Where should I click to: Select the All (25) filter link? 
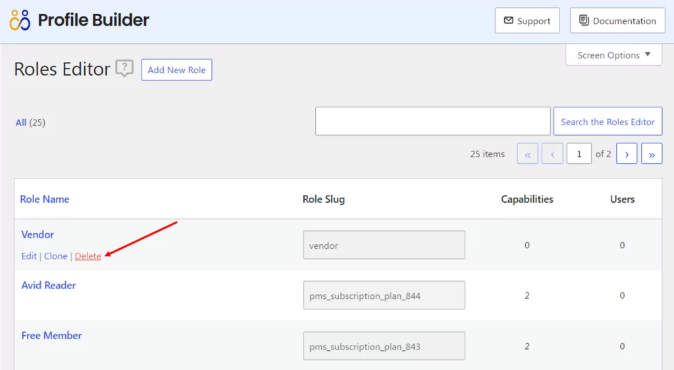[30, 122]
